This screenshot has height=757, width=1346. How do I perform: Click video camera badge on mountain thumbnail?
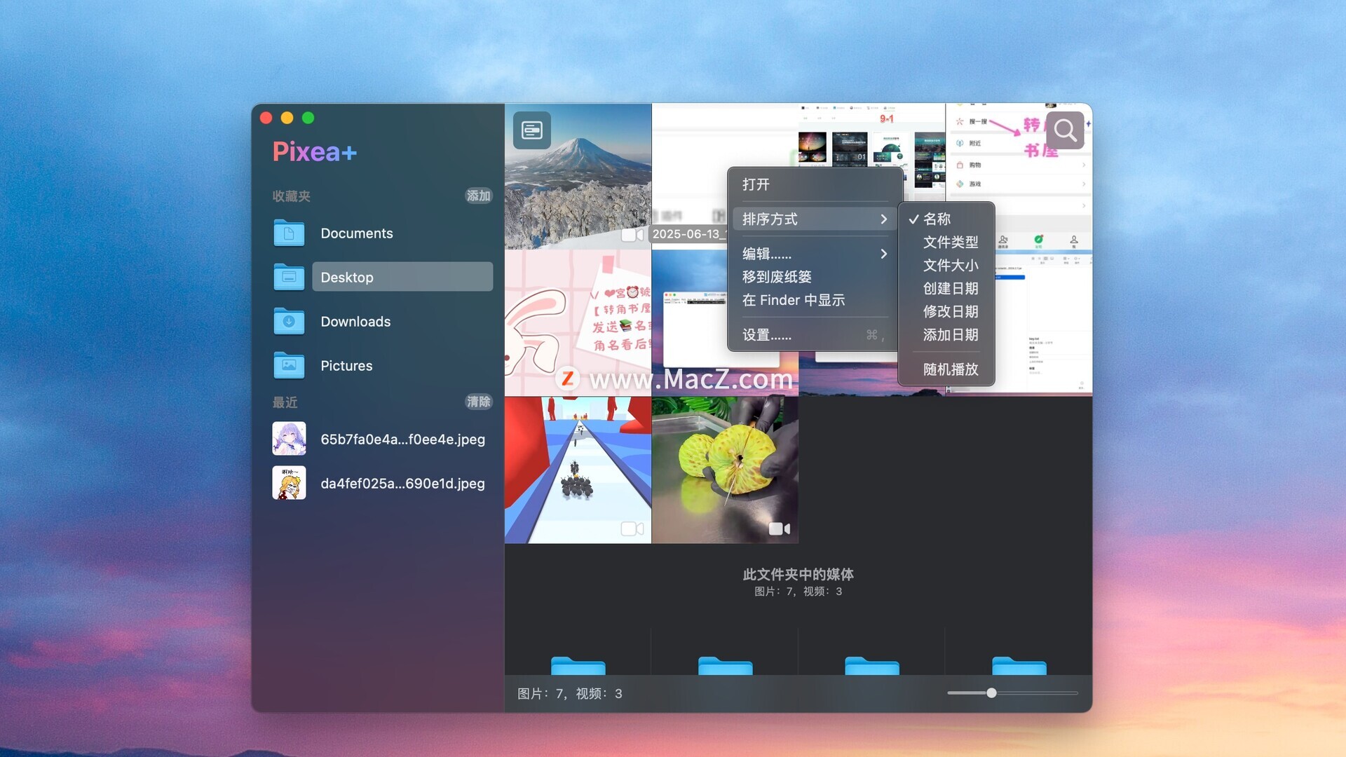click(x=632, y=236)
